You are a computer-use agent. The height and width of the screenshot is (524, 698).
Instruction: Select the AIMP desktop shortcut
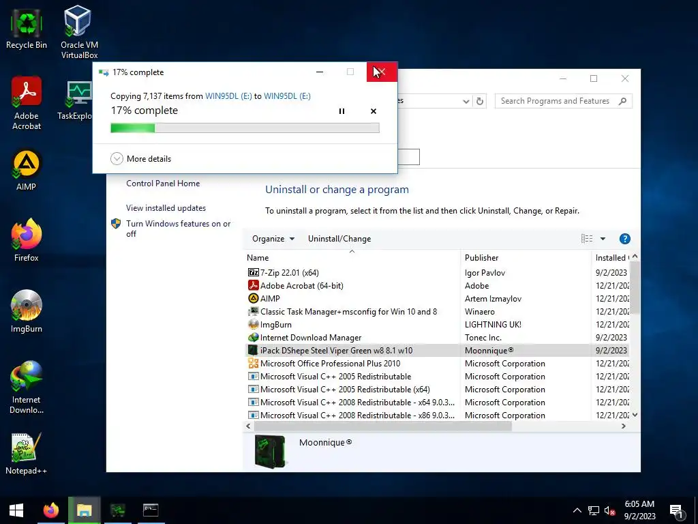click(x=27, y=171)
